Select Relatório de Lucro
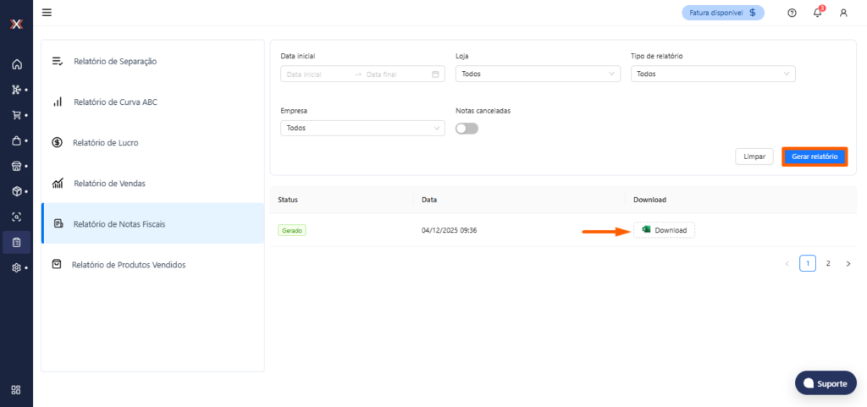This screenshot has width=867, height=407. click(x=105, y=142)
